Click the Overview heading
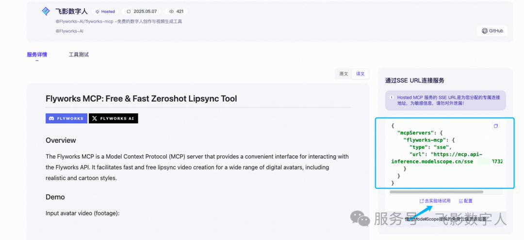The image size is (524, 240). (x=61, y=140)
